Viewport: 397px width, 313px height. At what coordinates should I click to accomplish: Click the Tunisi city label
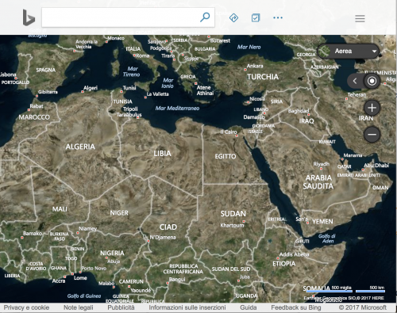click(x=129, y=88)
